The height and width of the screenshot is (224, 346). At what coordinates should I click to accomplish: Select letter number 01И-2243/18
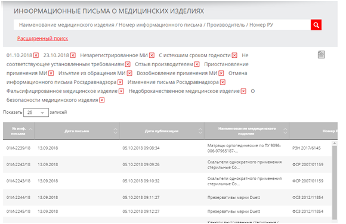coord(18,181)
